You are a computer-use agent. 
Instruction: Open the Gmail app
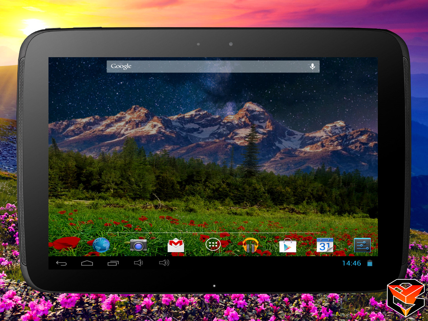click(176, 245)
